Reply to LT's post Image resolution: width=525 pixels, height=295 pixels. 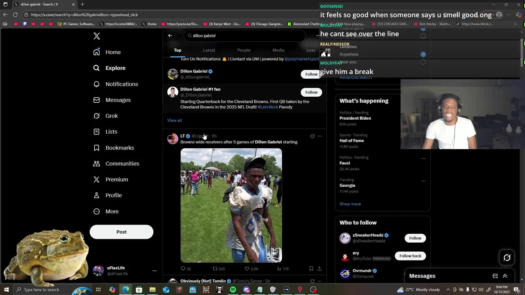186,269
